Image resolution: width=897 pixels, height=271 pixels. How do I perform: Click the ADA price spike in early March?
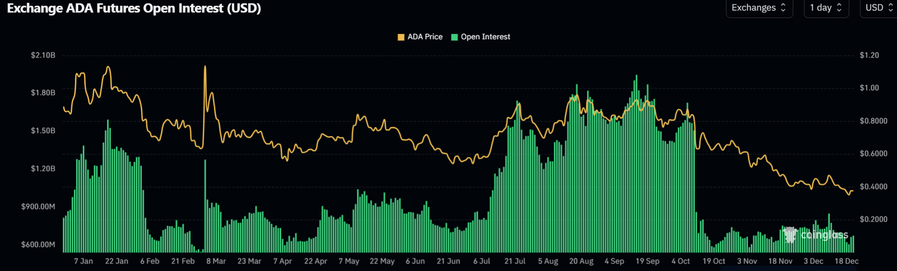point(205,67)
